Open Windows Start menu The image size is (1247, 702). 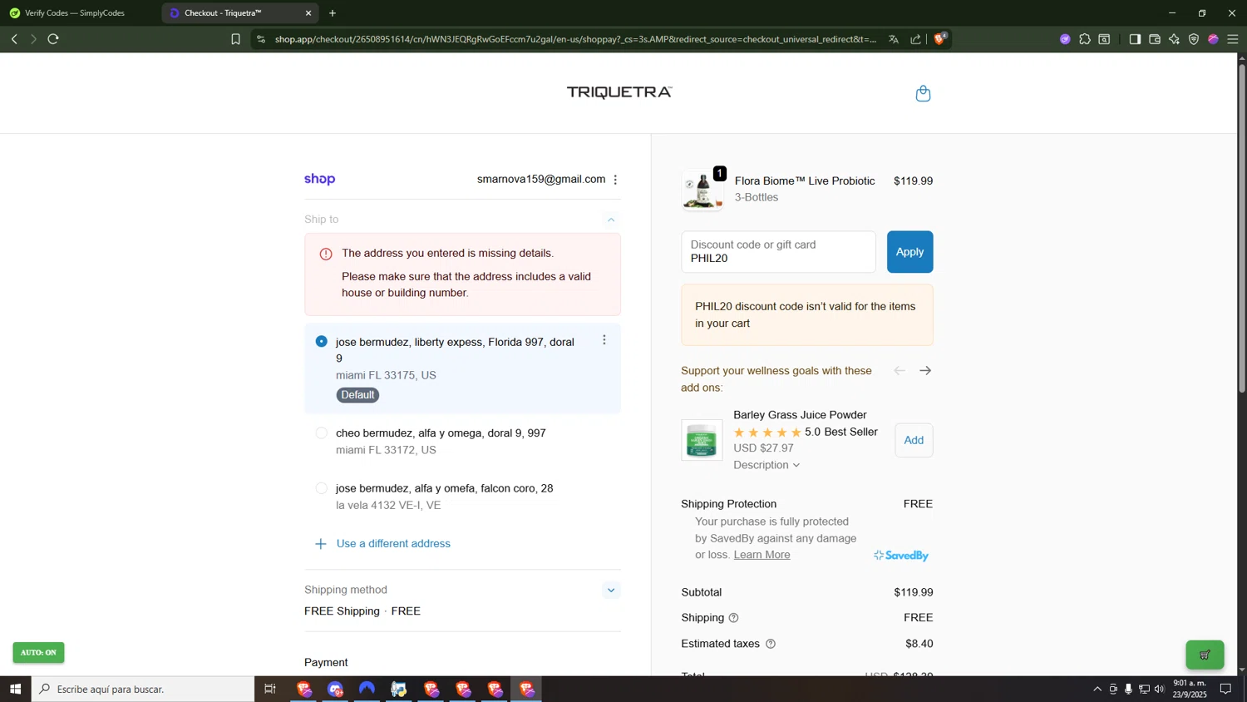click(15, 689)
